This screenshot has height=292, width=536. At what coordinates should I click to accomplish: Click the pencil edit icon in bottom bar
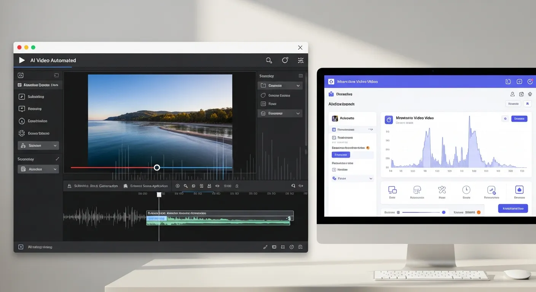(x=265, y=247)
